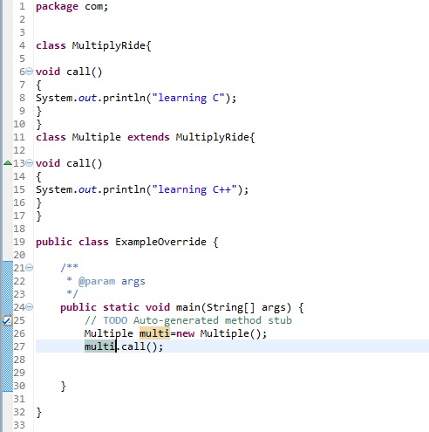The image size is (429, 432).
Task: Click 'println' on line 15
Action: (x=124, y=190)
